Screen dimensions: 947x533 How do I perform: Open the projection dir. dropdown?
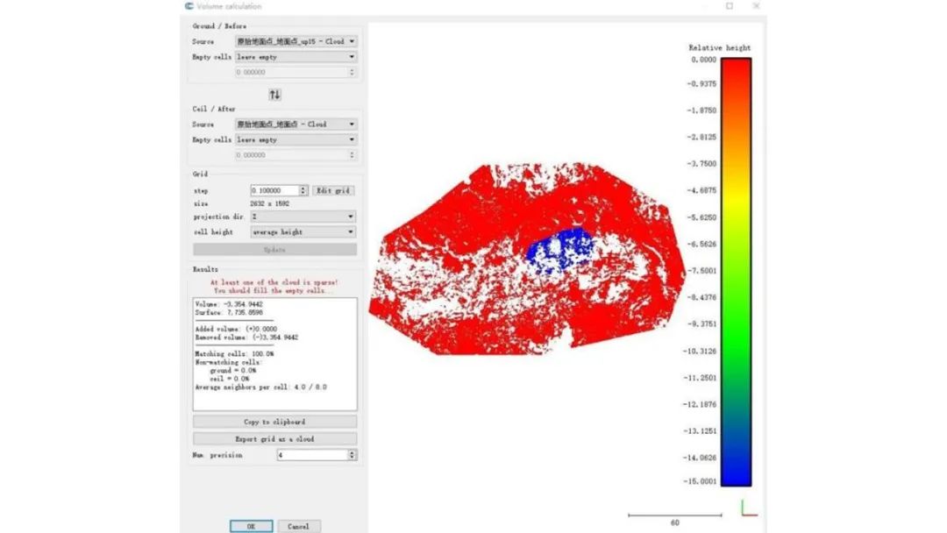click(303, 217)
